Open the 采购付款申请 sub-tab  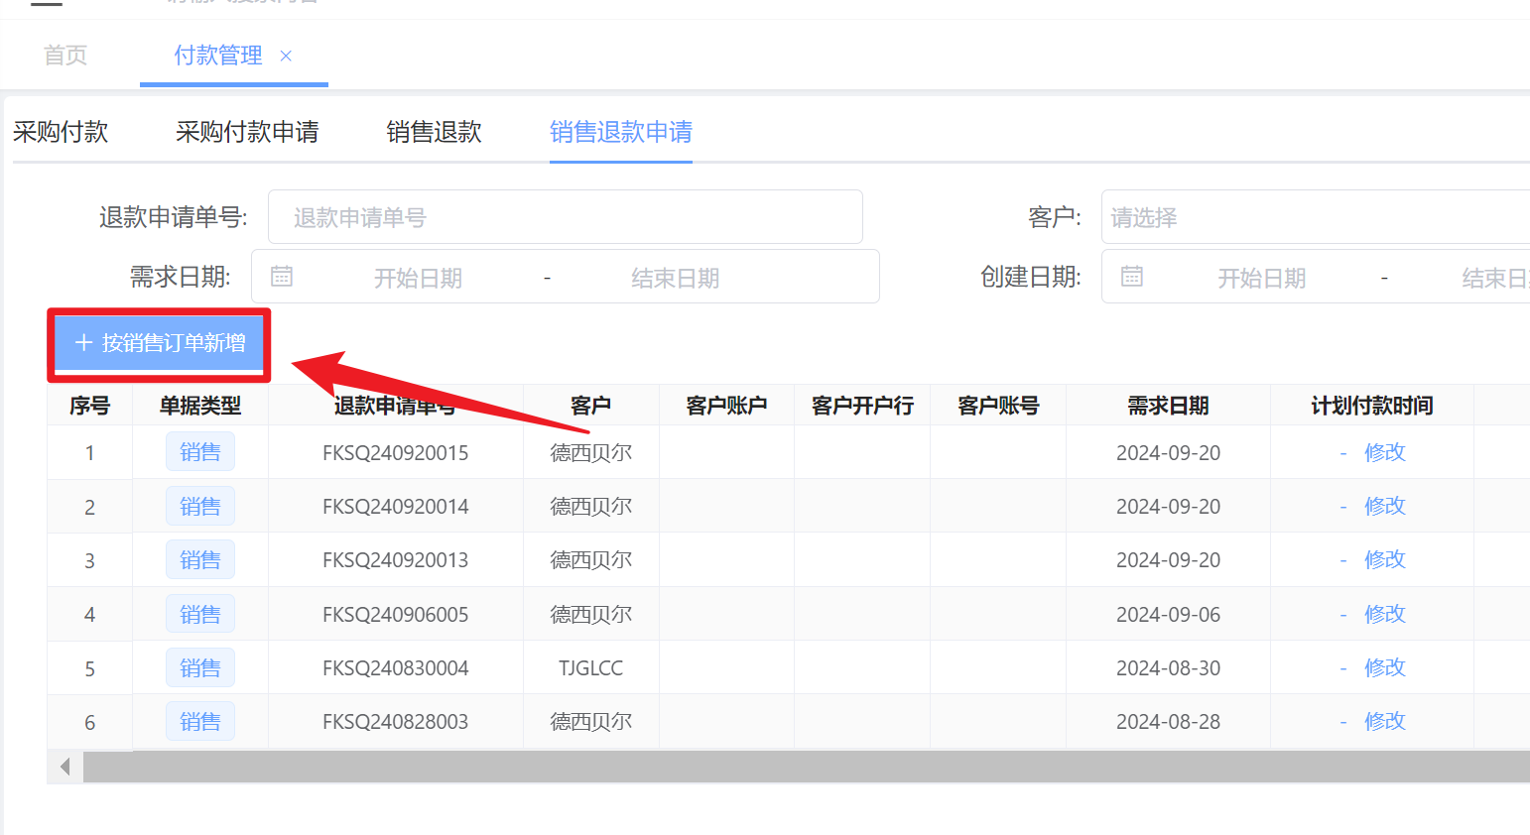click(247, 132)
